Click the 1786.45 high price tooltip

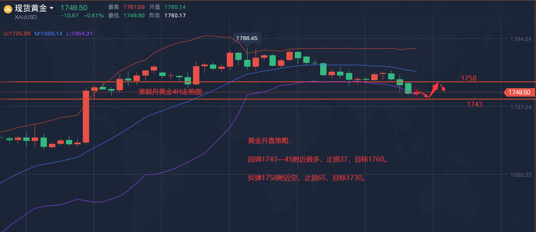coord(247,38)
